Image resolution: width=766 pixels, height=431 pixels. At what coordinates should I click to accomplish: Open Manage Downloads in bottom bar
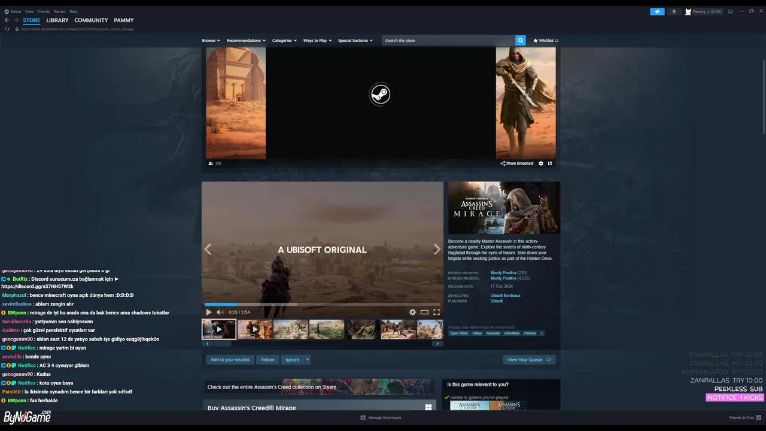pos(381,418)
